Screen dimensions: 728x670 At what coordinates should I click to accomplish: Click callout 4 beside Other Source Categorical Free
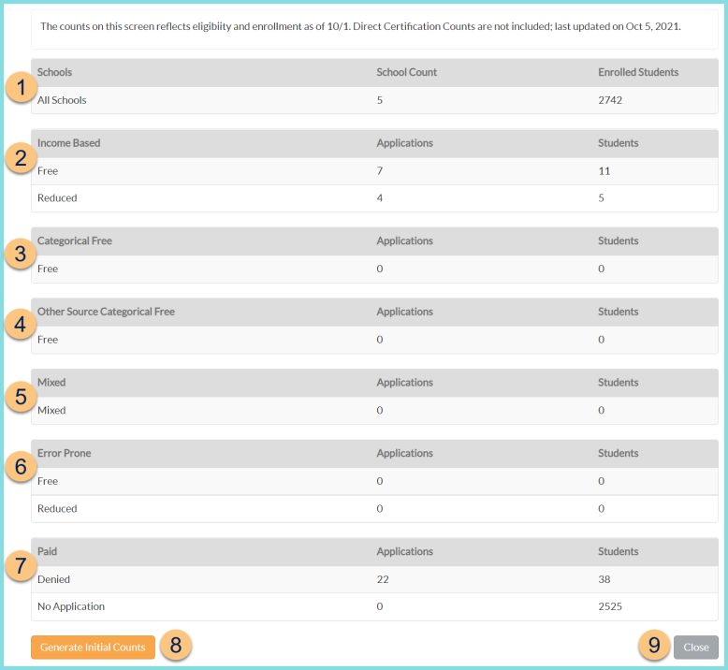(x=21, y=326)
